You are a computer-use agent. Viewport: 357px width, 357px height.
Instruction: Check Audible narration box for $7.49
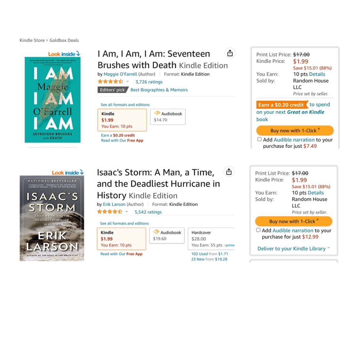point(259,139)
